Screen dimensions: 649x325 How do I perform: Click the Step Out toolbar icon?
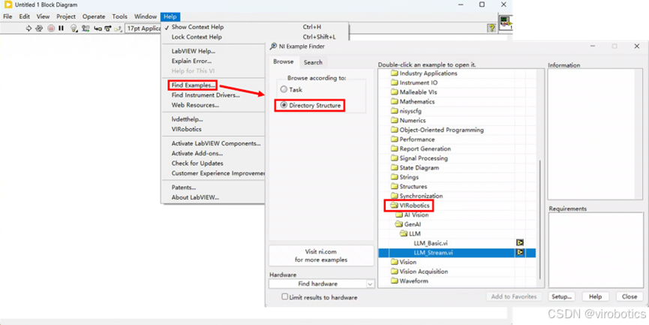(118, 29)
